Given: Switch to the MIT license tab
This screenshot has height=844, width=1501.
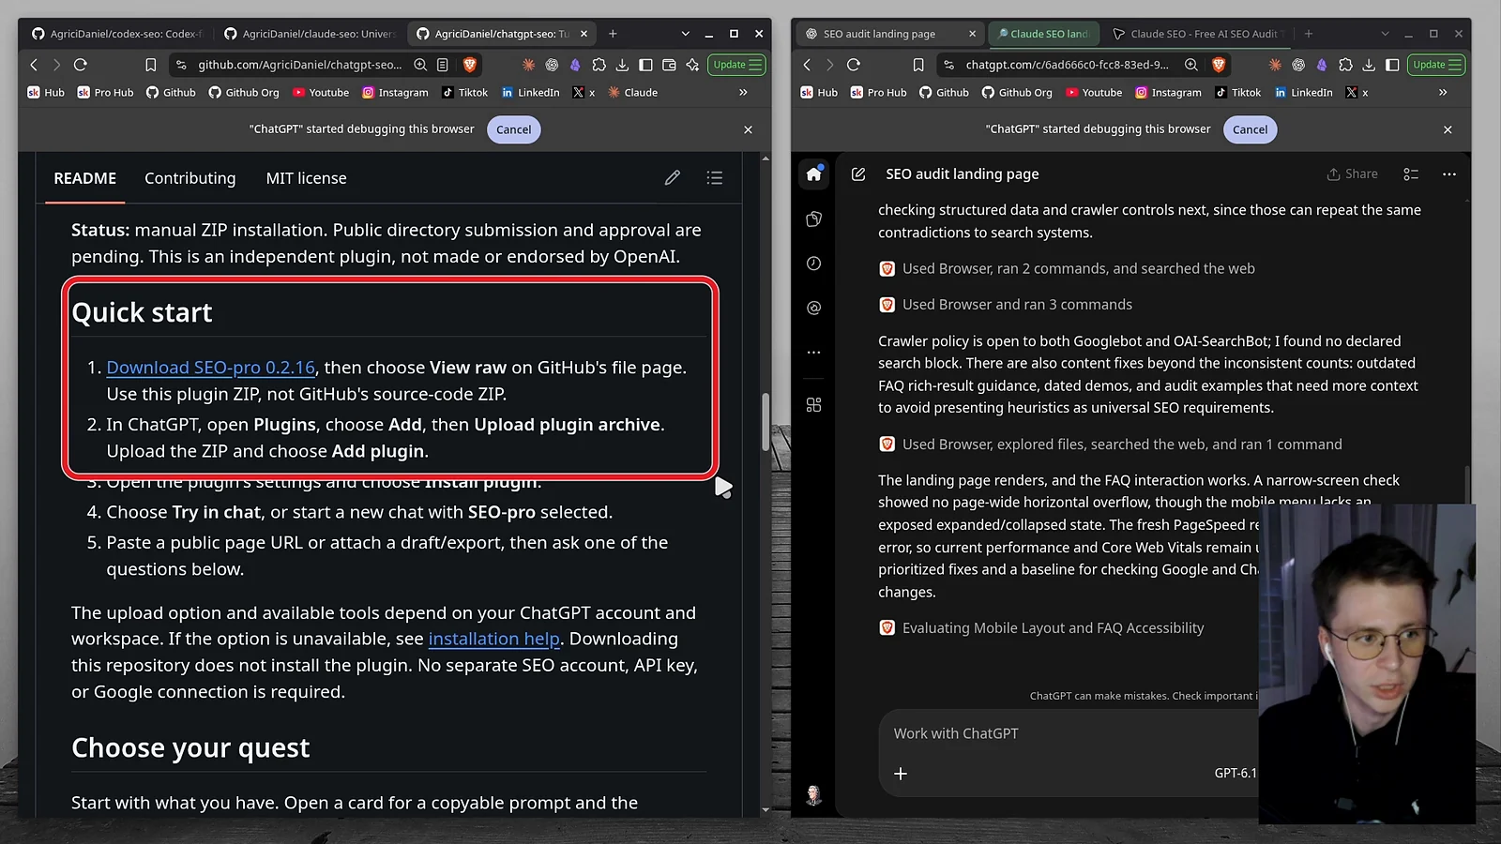Looking at the screenshot, I should [x=306, y=178].
